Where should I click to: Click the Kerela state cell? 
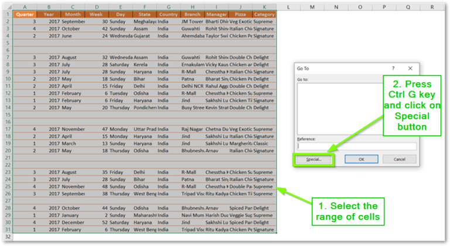(x=144, y=65)
